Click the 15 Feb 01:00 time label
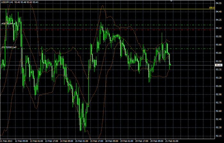Viewport: 224px width, 143px height. click(82, 141)
